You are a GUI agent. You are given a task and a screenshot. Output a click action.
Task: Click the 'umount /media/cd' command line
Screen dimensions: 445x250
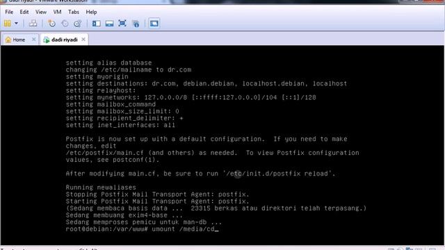tap(142, 229)
